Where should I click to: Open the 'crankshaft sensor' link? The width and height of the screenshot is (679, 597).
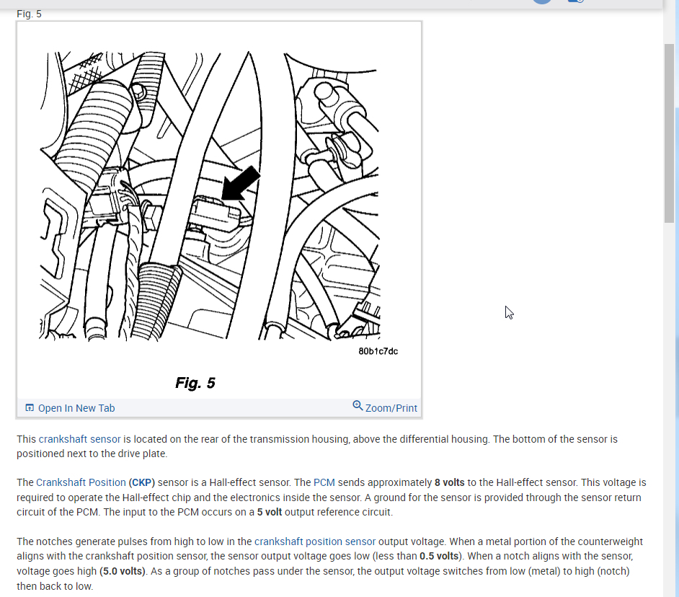80,439
